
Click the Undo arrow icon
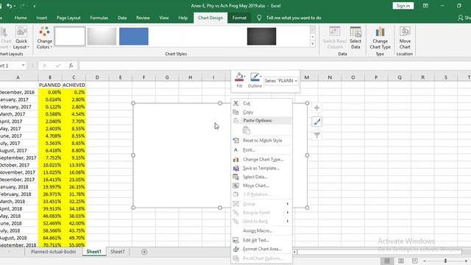coord(9,6)
